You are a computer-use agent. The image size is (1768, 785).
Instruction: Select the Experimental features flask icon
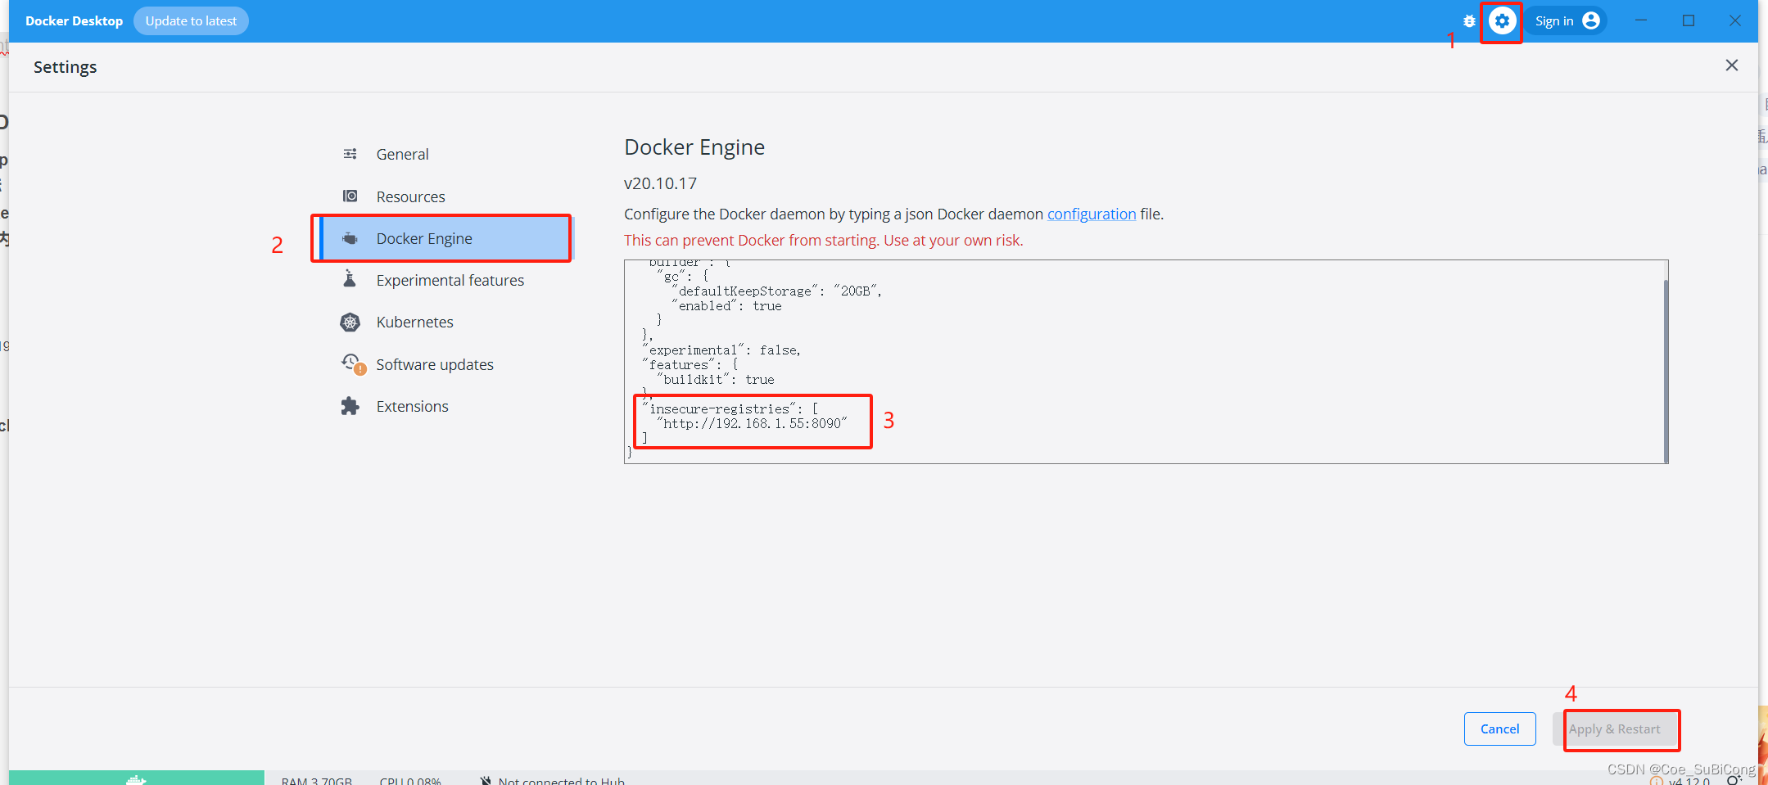pyautogui.click(x=350, y=279)
